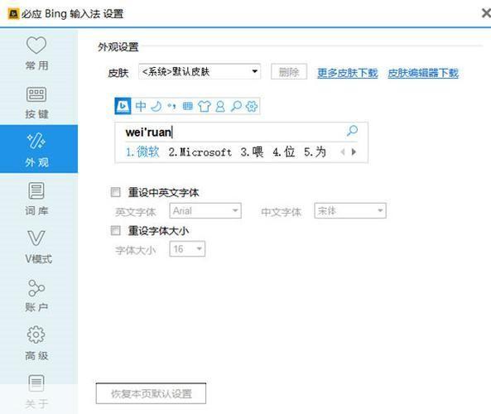Close the Bing input settings window
491x414 pixels.
pos(486,13)
